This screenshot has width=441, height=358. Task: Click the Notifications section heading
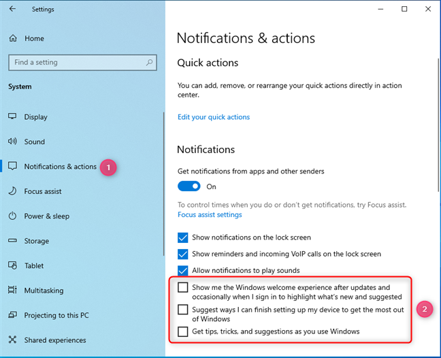click(206, 150)
